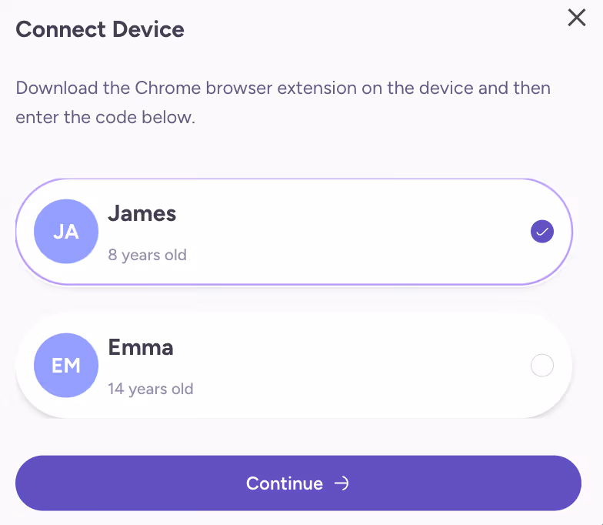The width and height of the screenshot is (603, 525).
Task: Click the Chrome extension instruction text
Action: (x=283, y=102)
